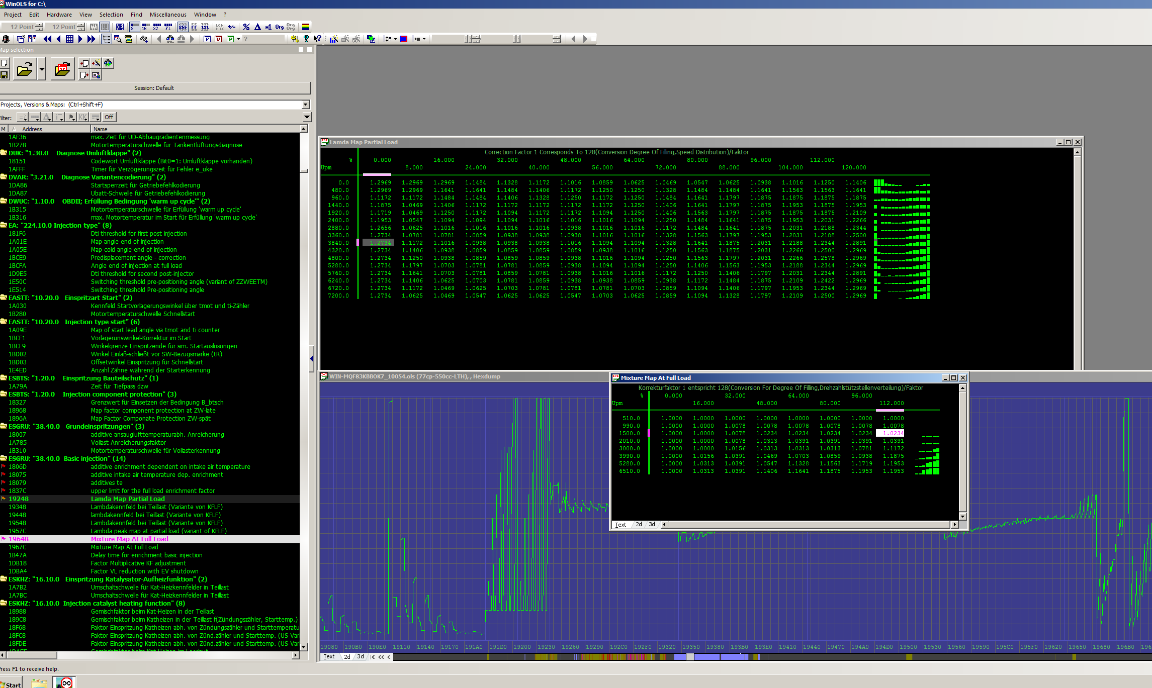This screenshot has width=1152, height=688.
Task: Click the filter Off button
Action: point(109,117)
